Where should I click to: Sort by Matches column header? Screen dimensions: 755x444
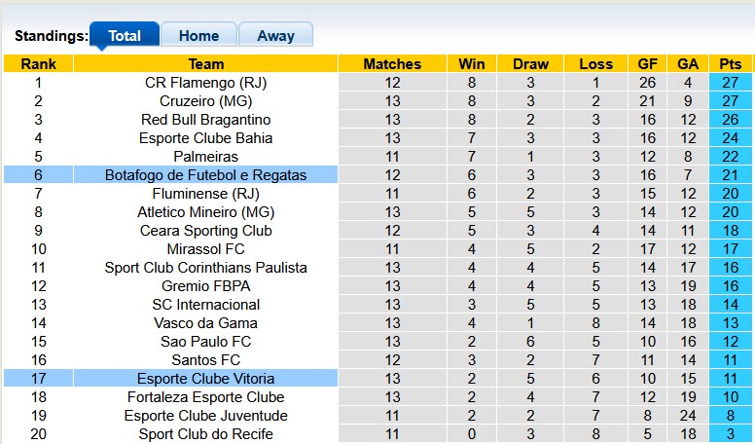point(392,64)
